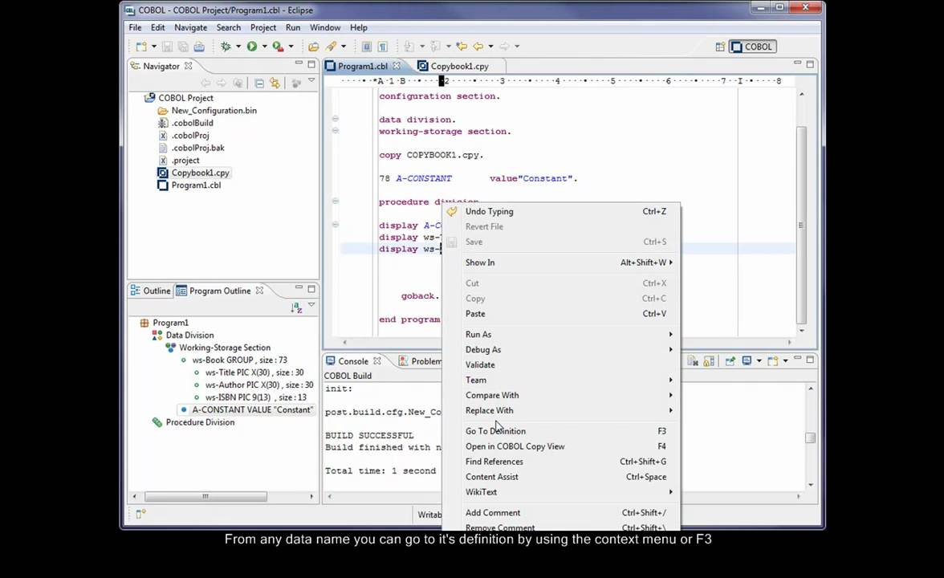The width and height of the screenshot is (944, 578).
Task: Select .cobolProj.bak file in Navigator
Action: 197,148
